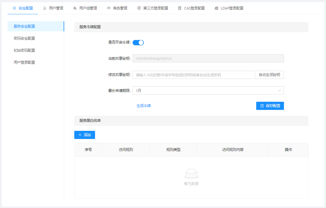
Task: Click the 访问规则内容 column header
Action: 233,150
